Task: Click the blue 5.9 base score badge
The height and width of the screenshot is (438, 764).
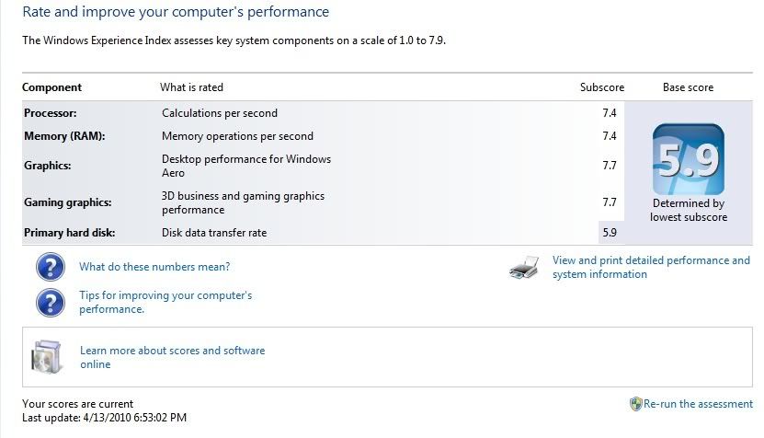Action: pos(688,159)
